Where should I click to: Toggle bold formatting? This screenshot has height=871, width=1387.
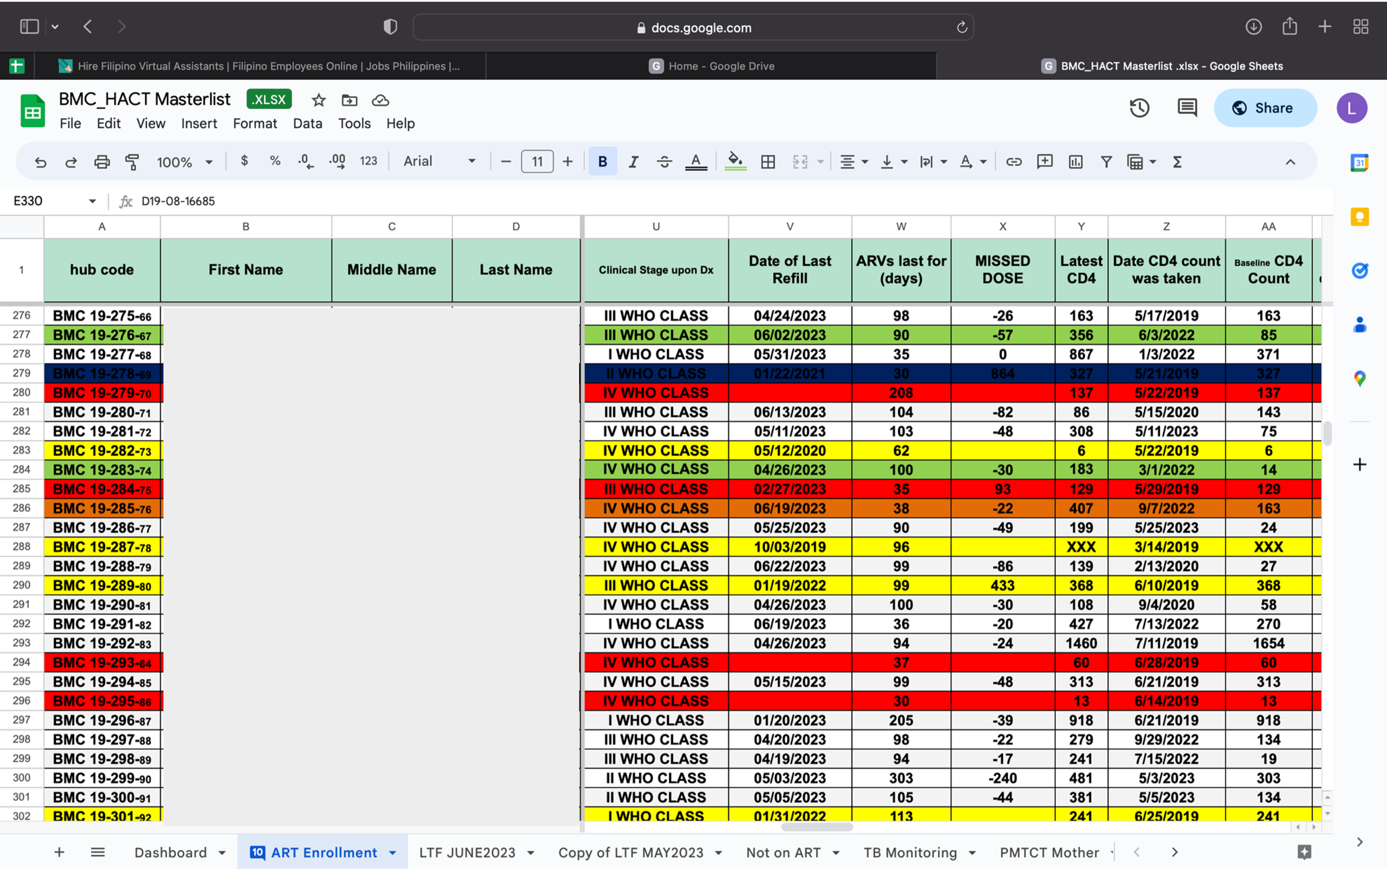click(602, 162)
